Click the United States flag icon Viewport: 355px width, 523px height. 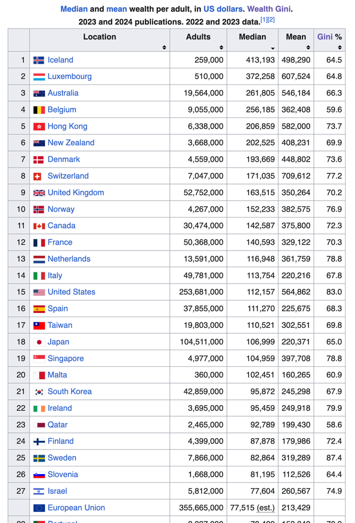[39, 292]
